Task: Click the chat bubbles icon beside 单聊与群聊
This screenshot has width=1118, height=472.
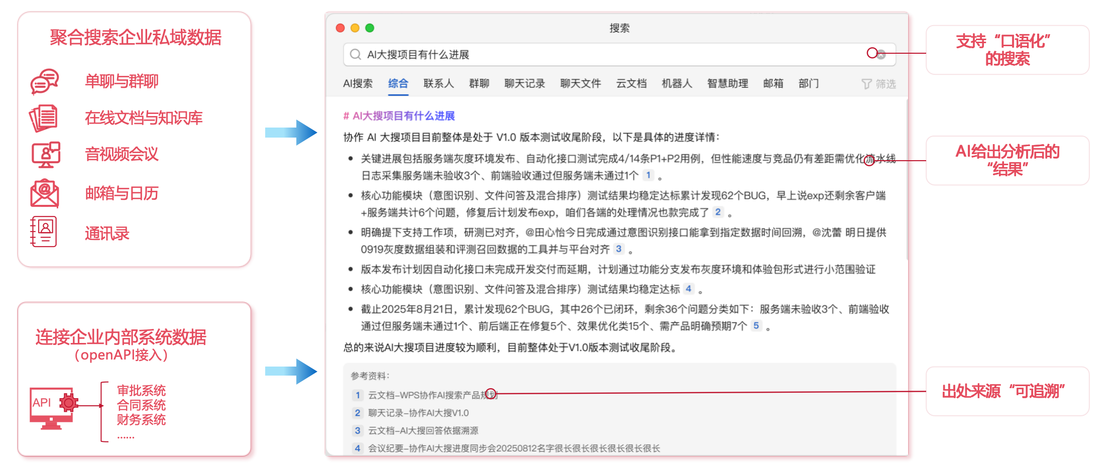Action: click(44, 81)
